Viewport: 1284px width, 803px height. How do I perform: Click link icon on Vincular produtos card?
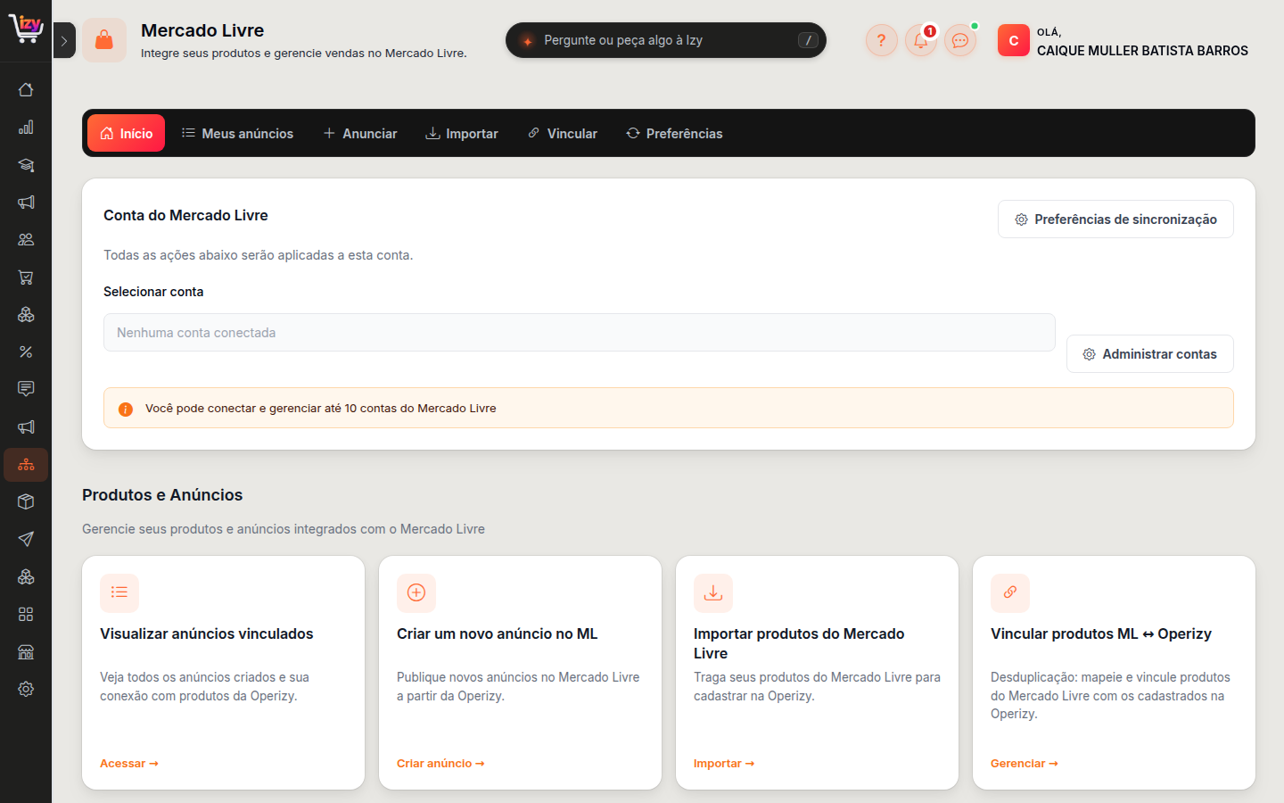click(x=1010, y=592)
